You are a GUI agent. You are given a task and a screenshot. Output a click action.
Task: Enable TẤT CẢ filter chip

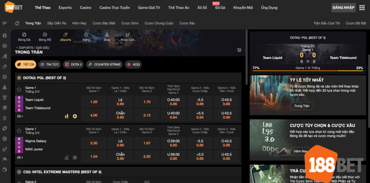26,64
